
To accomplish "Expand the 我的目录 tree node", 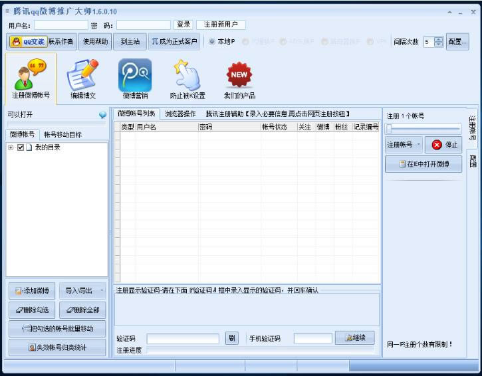I will [11, 147].
